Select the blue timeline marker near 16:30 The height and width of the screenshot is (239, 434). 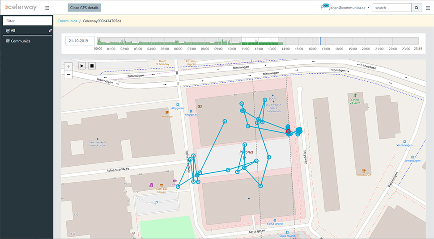click(x=320, y=41)
